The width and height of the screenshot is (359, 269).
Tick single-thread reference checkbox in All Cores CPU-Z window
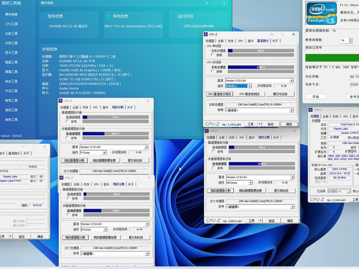(214, 151)
